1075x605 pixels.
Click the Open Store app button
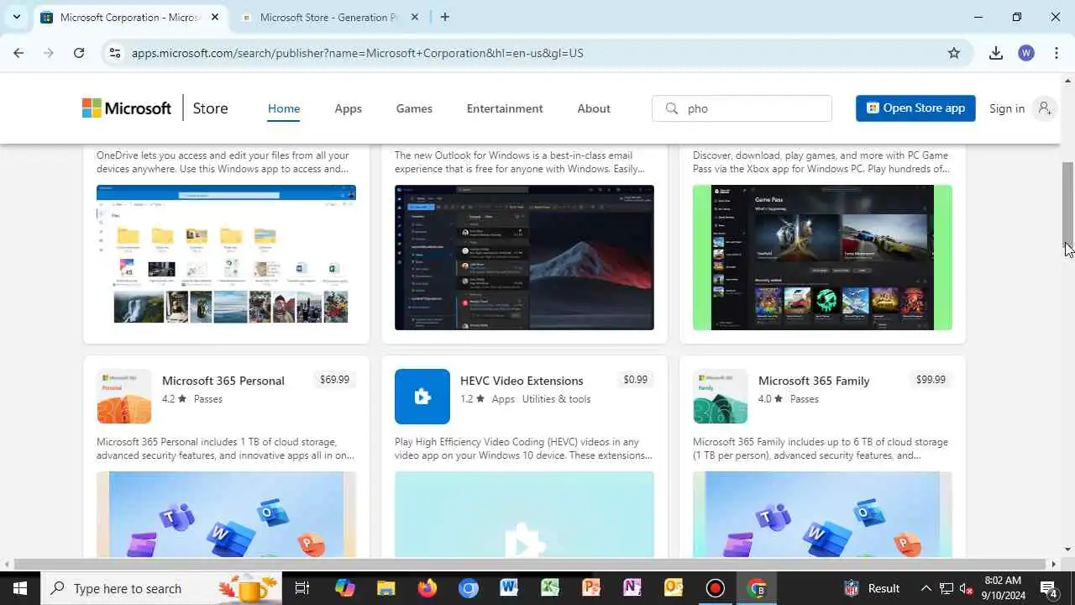pos(915,108)
